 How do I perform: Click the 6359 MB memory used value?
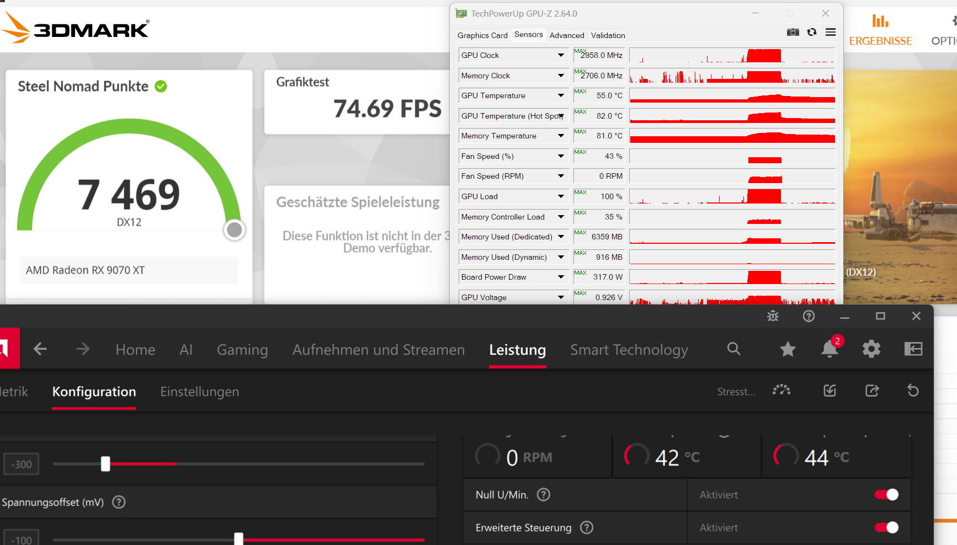tap(607, 237)
